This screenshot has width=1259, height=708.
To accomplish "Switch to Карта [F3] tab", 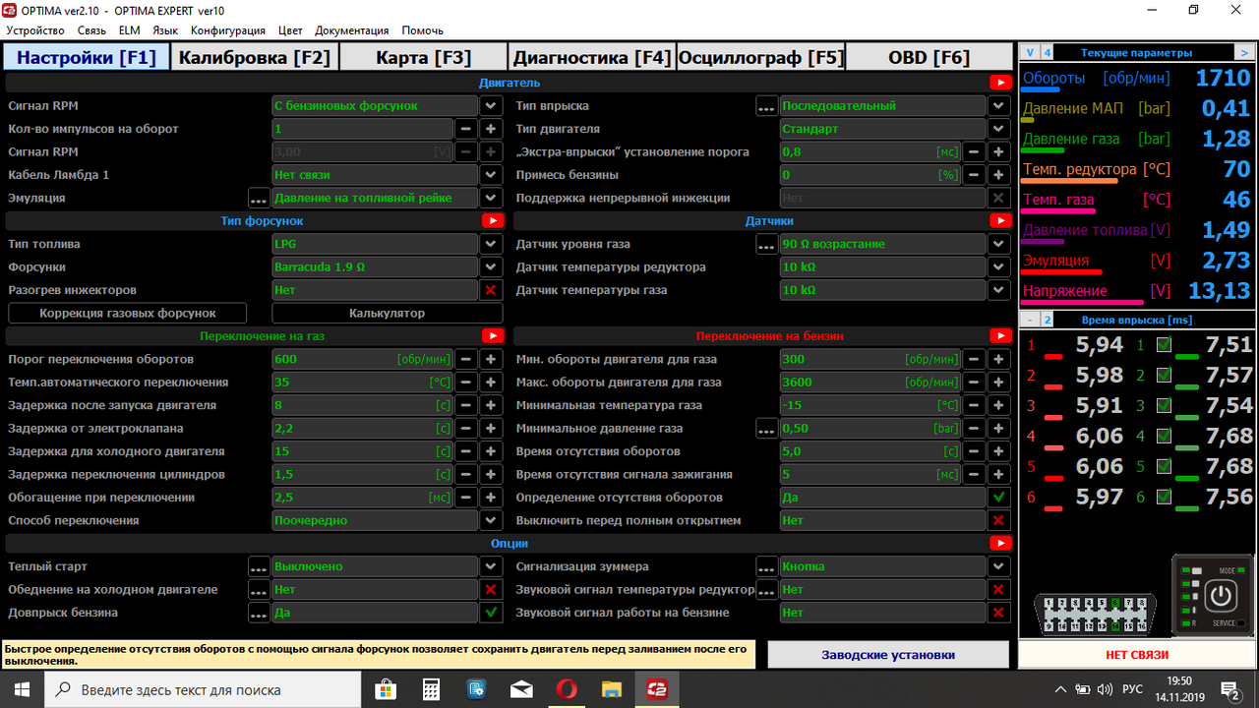I will click(424, 57).
